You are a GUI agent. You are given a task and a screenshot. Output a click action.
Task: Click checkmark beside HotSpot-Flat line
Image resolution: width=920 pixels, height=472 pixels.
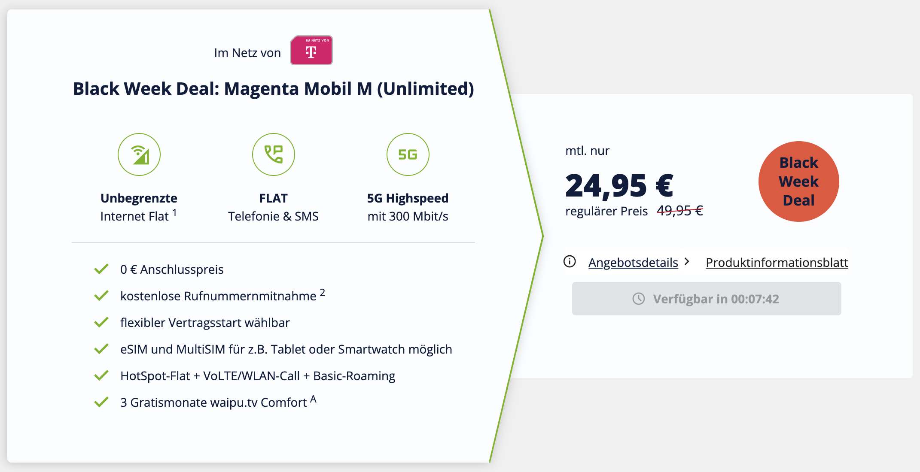[101, 375]
